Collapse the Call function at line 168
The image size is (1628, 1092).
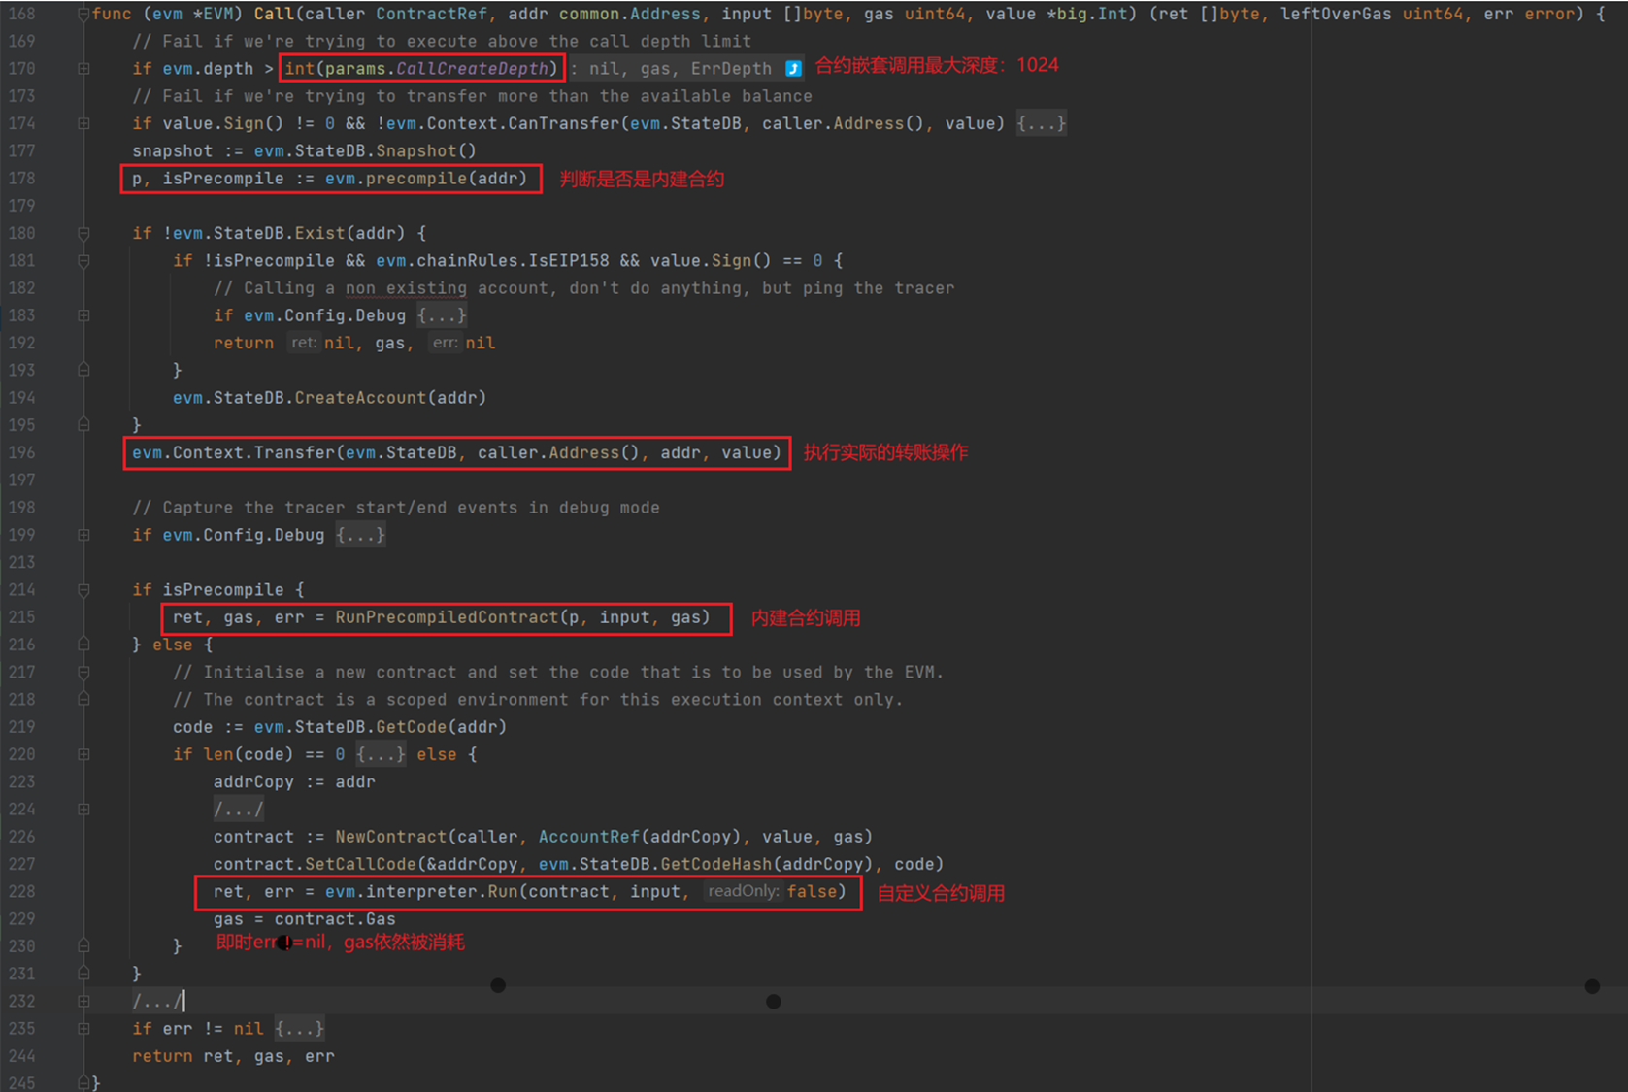coord(83,14)
